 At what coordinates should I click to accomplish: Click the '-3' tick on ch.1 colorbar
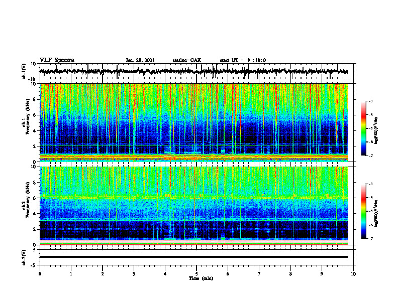(371, 101)
